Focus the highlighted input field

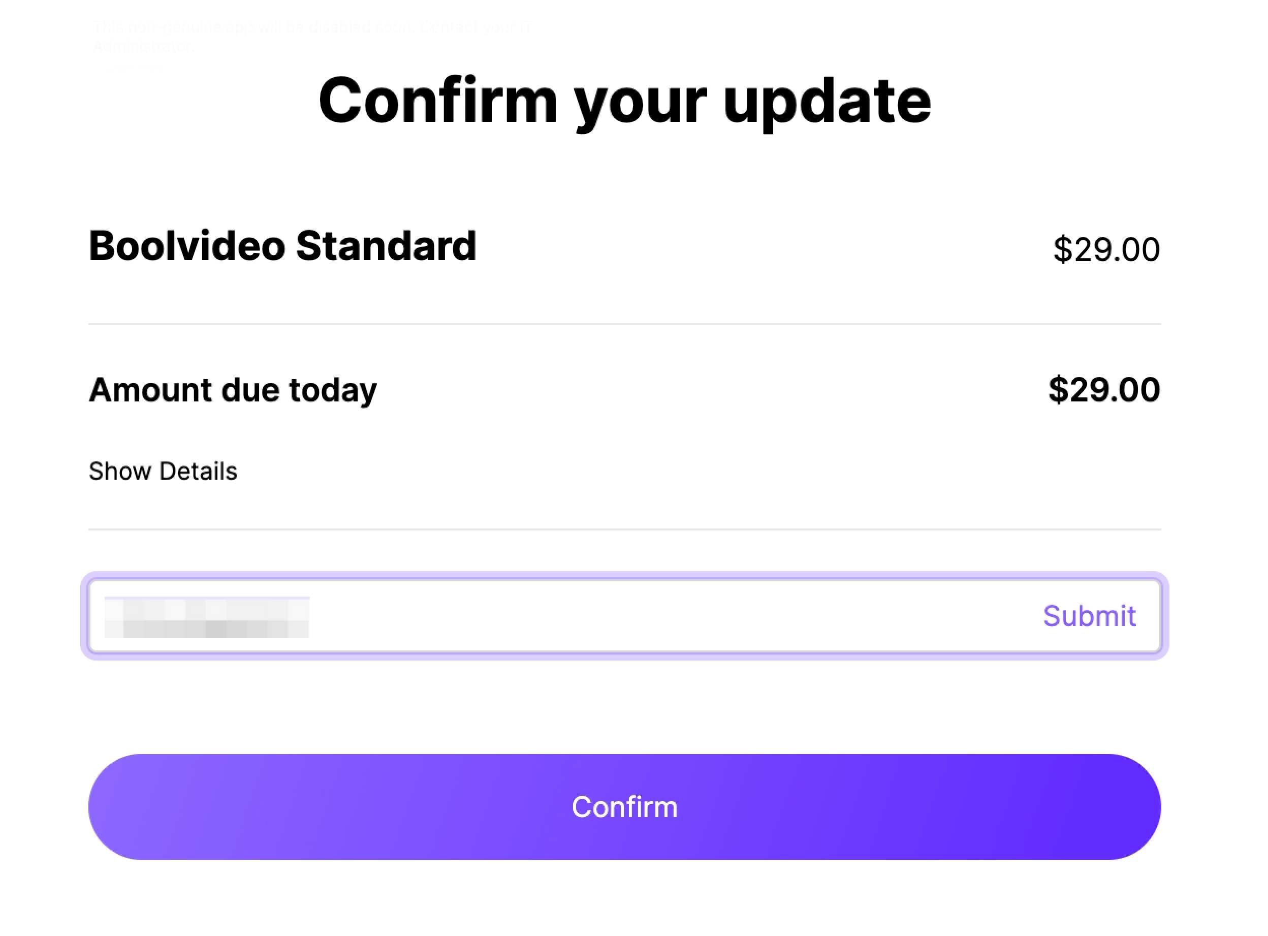[623, 616]
